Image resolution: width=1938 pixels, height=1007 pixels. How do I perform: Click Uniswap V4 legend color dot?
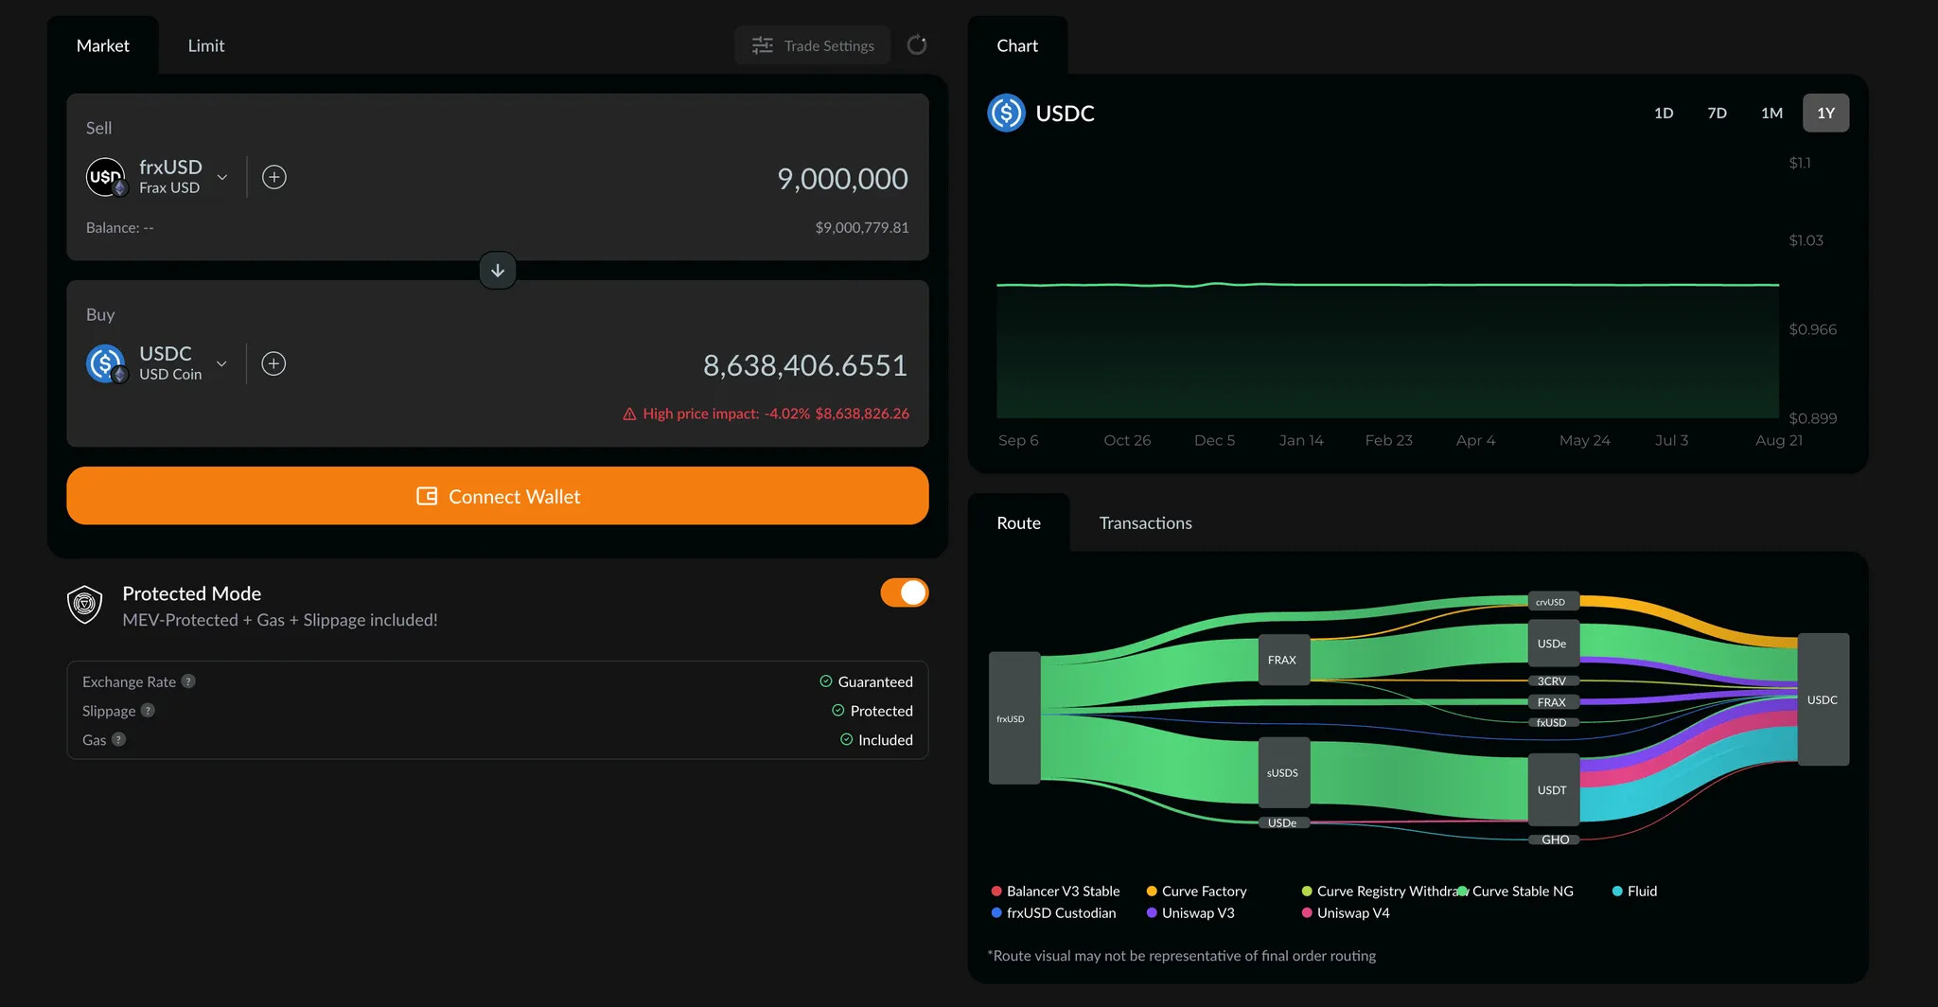click(1307, 913)
